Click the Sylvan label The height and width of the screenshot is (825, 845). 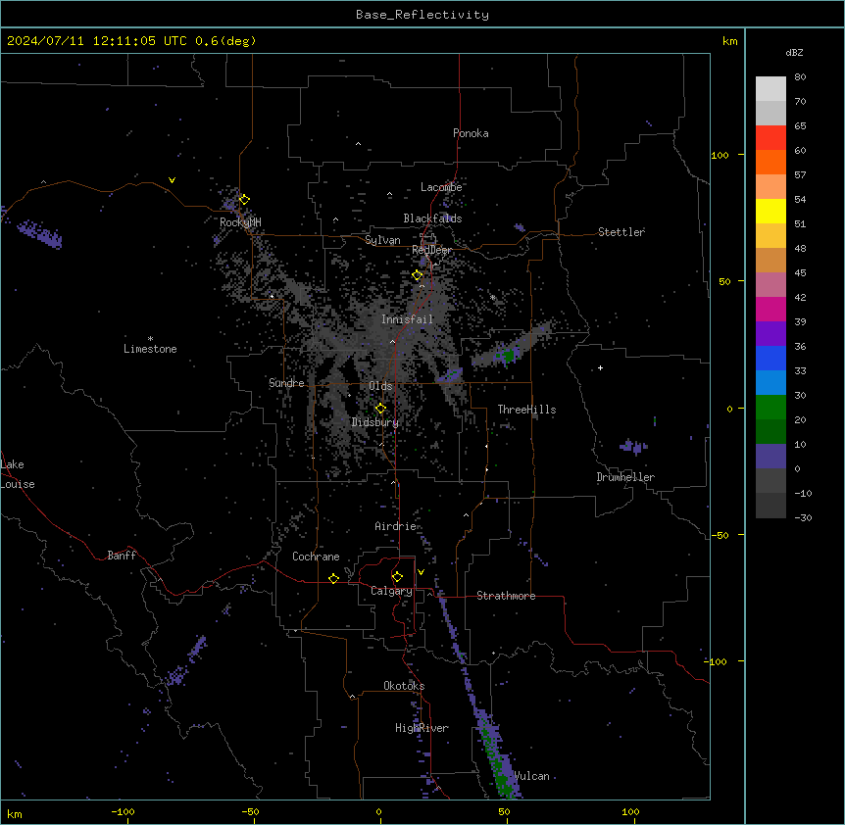[x=382, y=240]
